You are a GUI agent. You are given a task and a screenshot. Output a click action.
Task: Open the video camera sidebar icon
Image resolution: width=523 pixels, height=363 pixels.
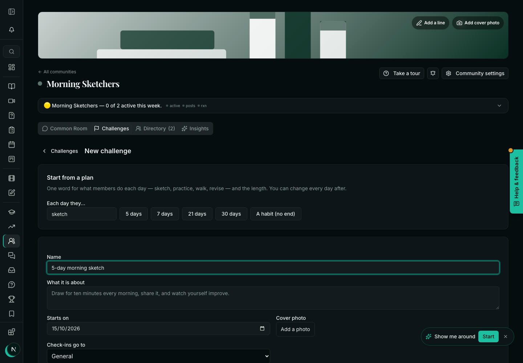12,101
